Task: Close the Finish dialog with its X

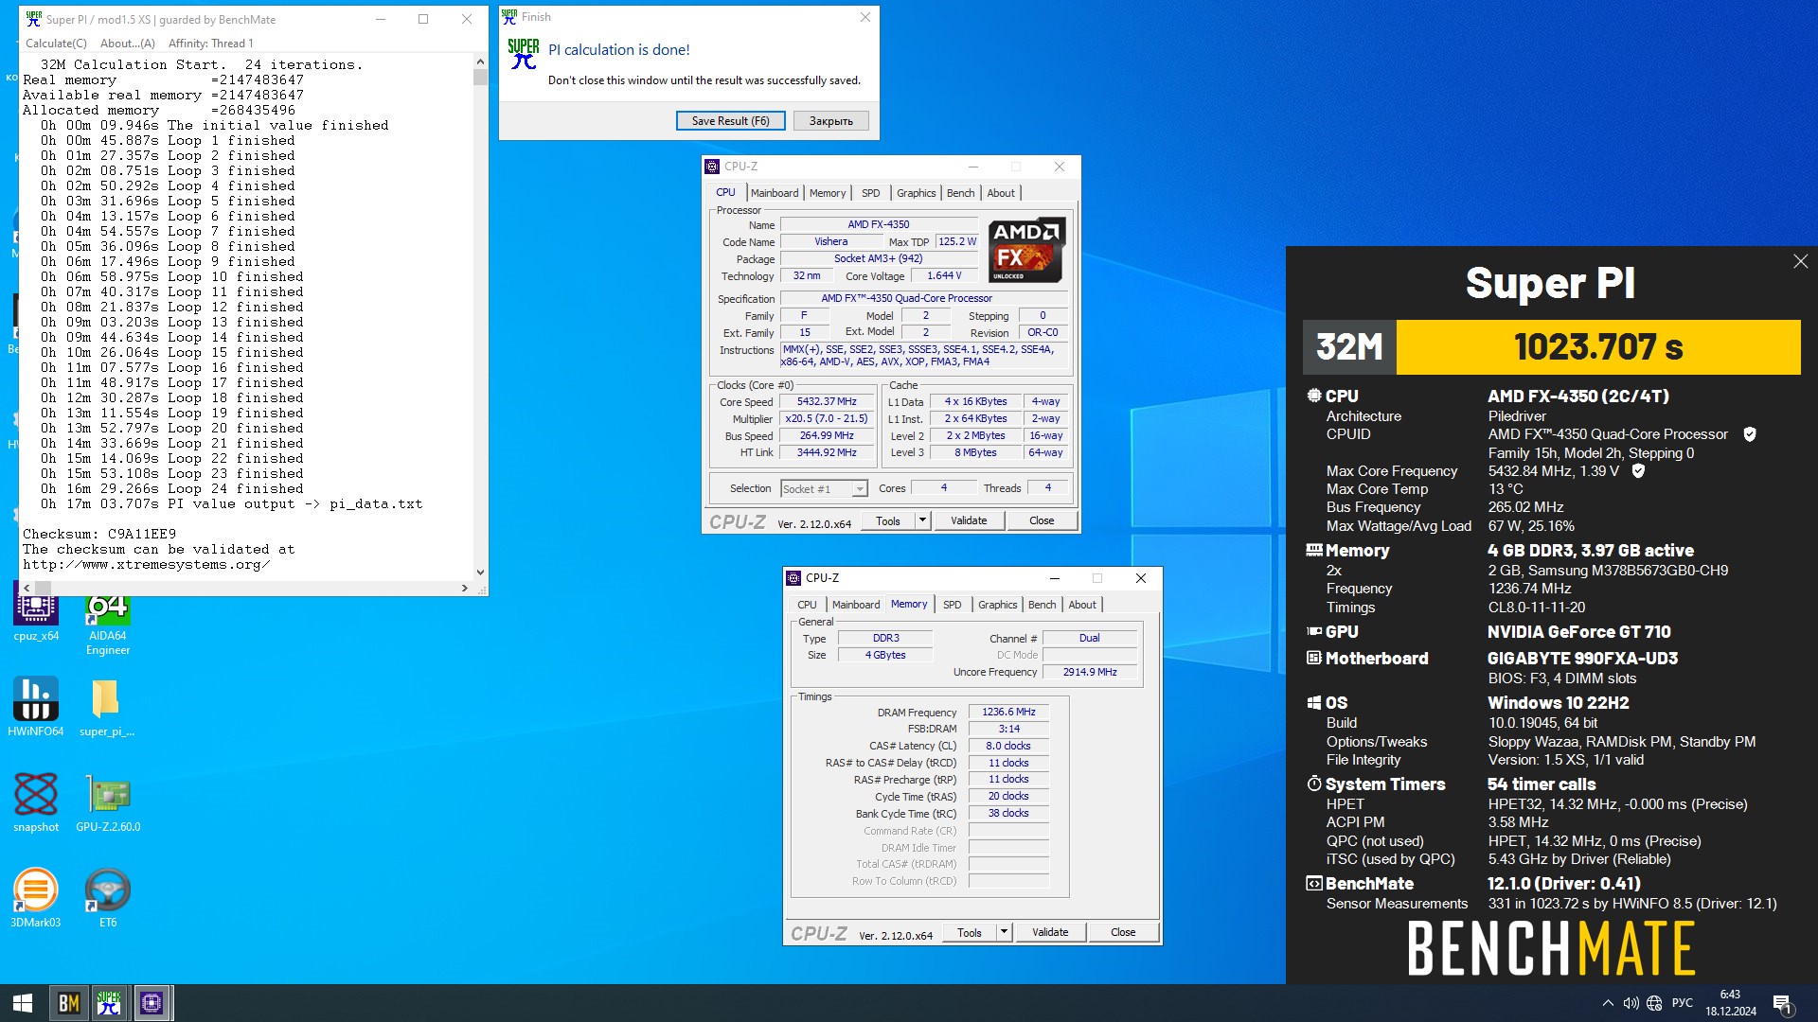Action: tap(864, 17)
